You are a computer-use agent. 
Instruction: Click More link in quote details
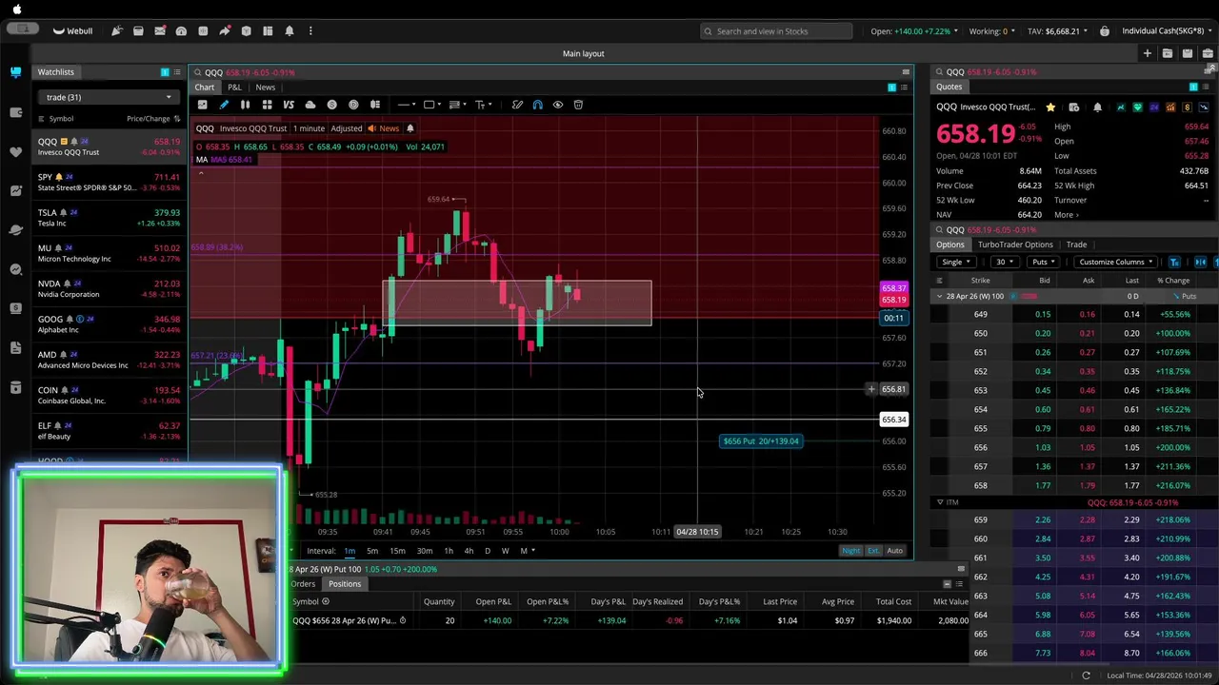tap(1067, 215)
